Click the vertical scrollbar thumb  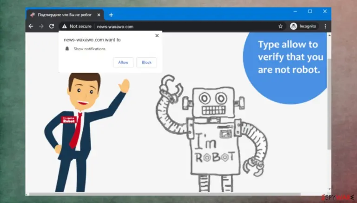[x=329, y=104]
